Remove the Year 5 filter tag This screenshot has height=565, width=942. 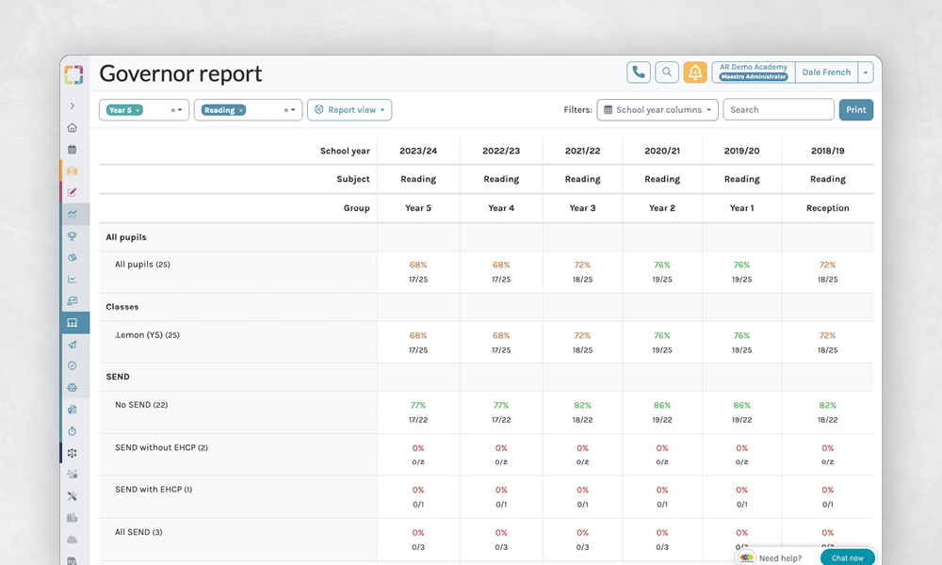[138, 110]
